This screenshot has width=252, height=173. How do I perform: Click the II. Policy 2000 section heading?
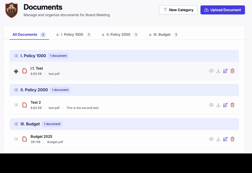point(34,90)
